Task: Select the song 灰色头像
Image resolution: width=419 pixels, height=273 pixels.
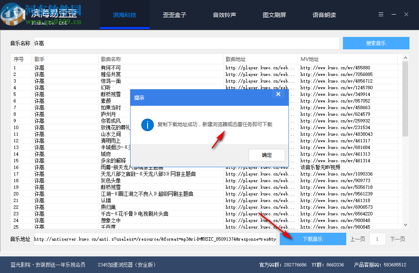Action: pos(111,181)
